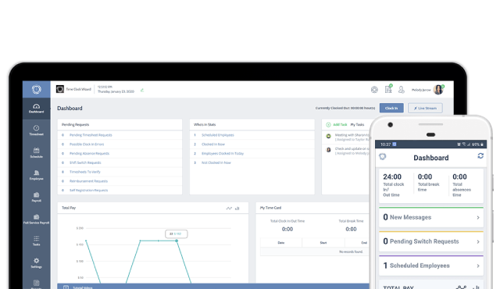
Task: Click the highlighted data point on Total Pay chart
Action: point(177,241)
